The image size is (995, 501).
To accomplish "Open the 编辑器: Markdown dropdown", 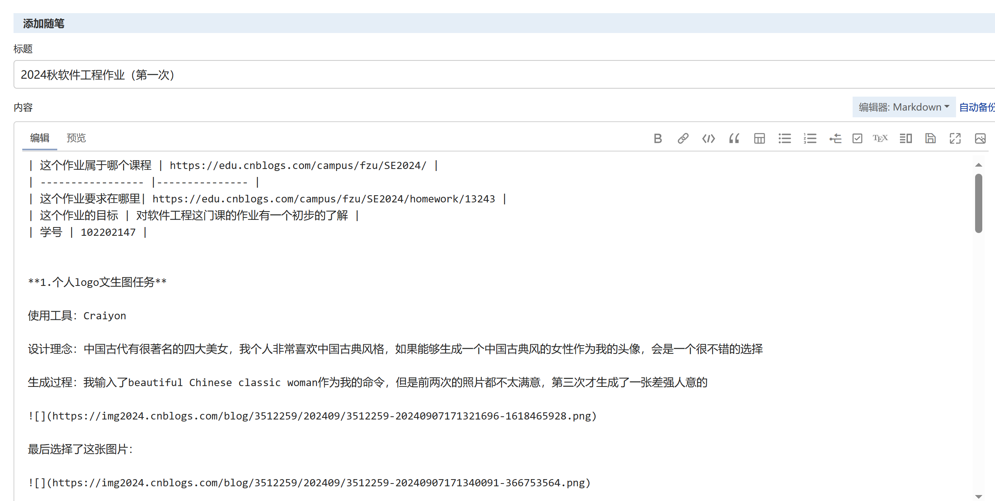I will click(x=904, y=107).
